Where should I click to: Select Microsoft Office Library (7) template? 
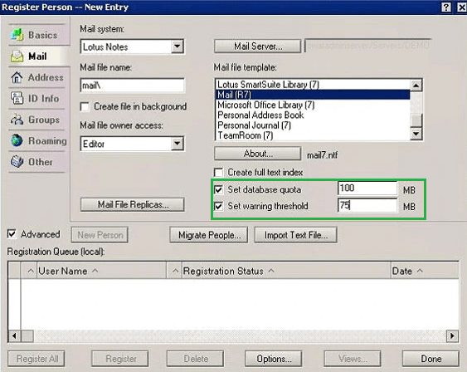tap(312, 105)
